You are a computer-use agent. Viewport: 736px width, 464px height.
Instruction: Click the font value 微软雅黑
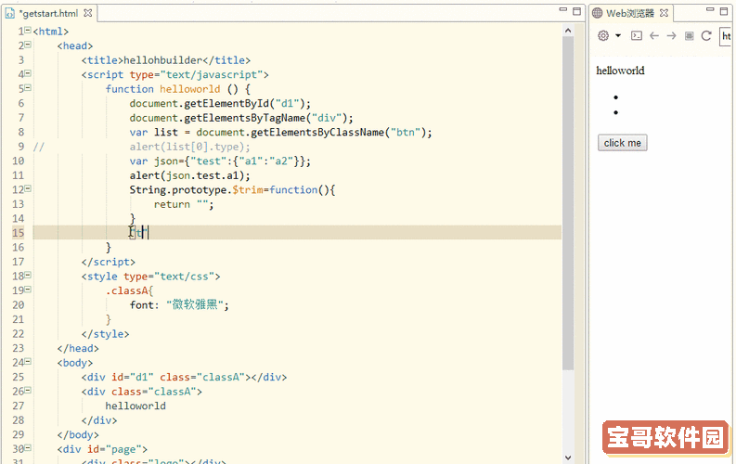pos(194,305)
